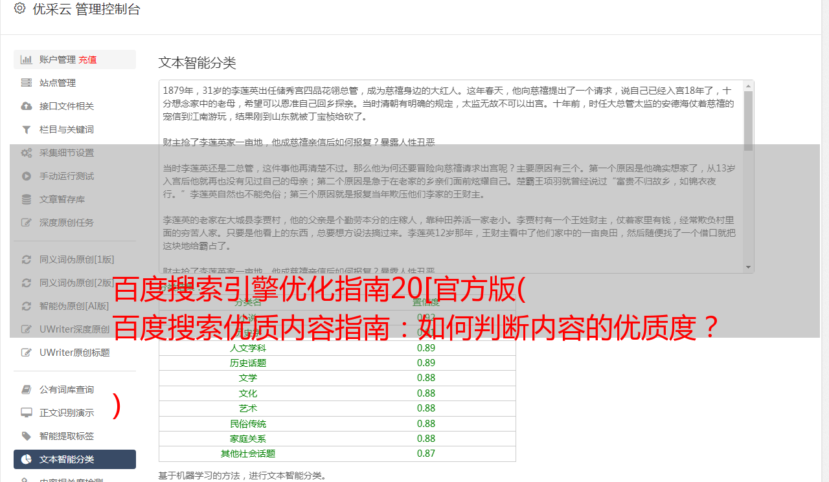Click the 0.89 value in the 人文学科 row

tap(426, 348)
